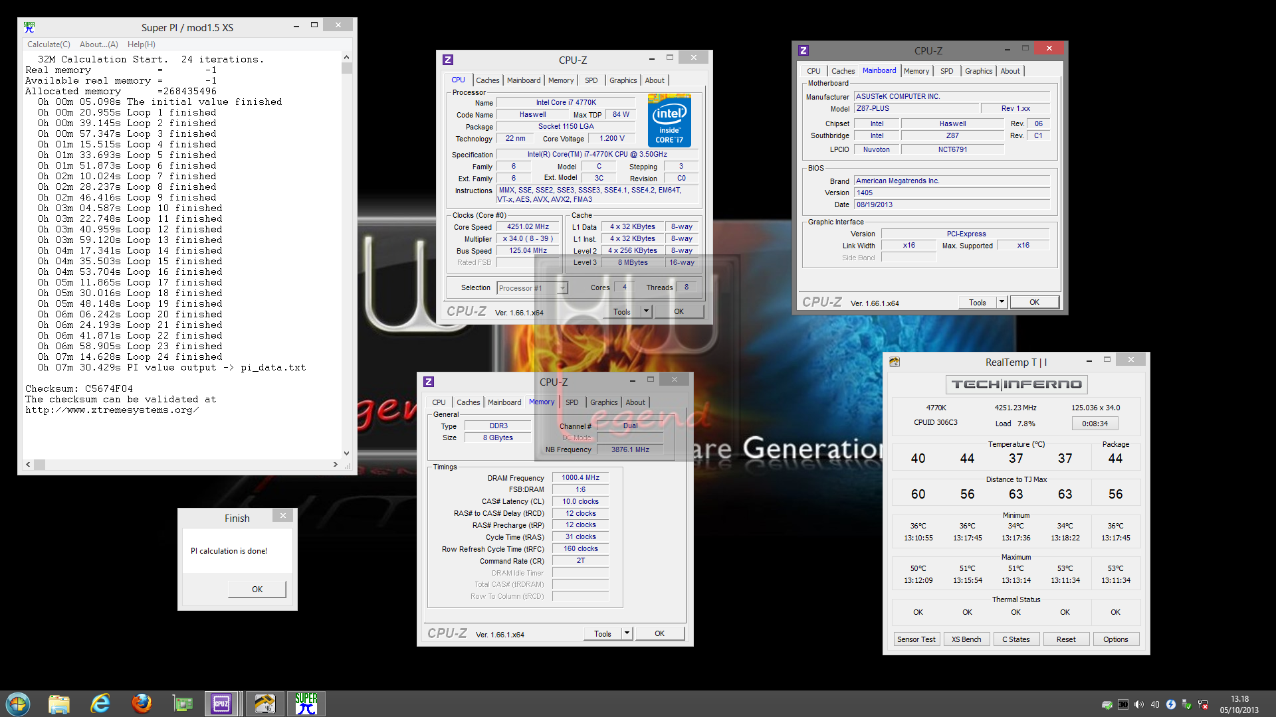
Task: Open C States in RealTemp
Action: pyautogui.click(x=1016, y=639)
